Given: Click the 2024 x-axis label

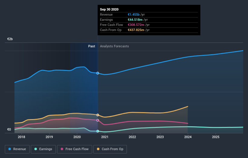Looking at the screenshot, I should pos(188,137).
